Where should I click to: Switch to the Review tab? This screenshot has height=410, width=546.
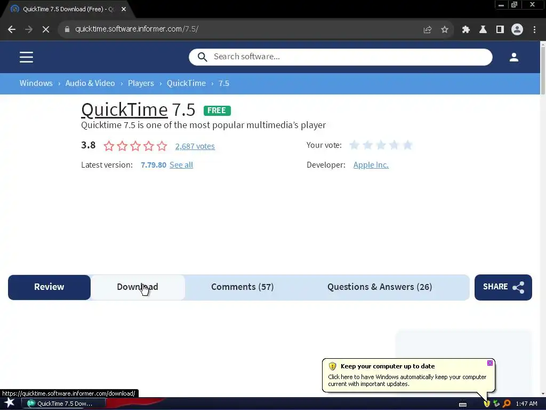click(x=49, y=287)
